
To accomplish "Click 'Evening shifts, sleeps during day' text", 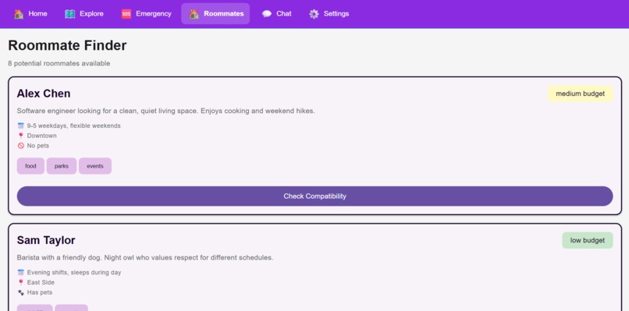I will point(74,272).
